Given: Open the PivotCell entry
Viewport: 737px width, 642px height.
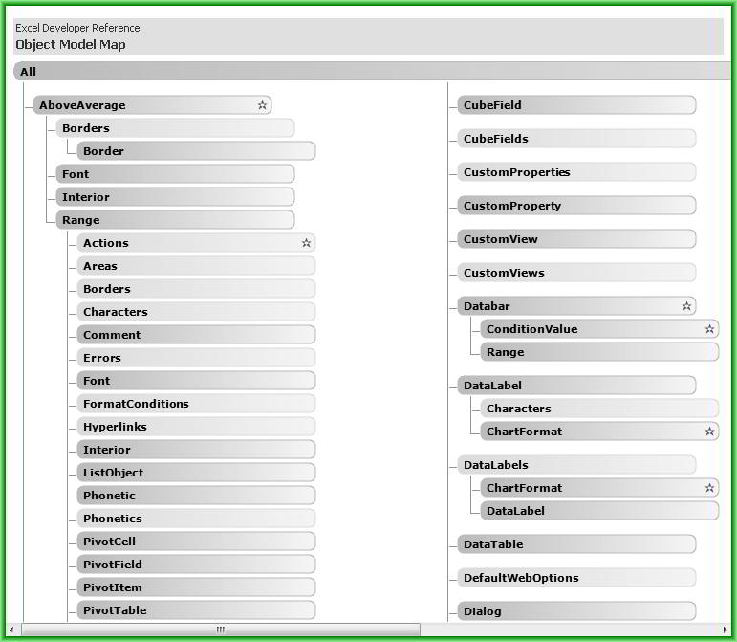Looking at the screenshot, I should (196, 542).
